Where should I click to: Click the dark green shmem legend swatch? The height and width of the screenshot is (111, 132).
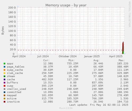click(x=5, y=76)
